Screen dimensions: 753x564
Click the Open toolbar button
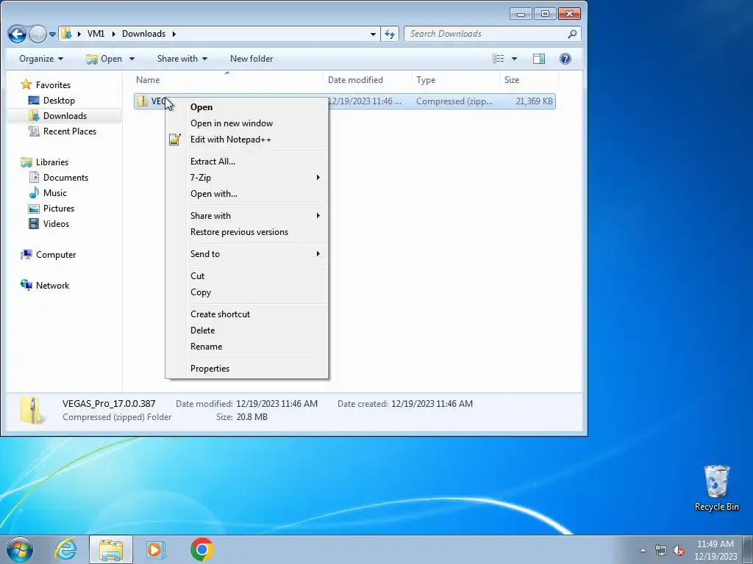pos(104,59)
